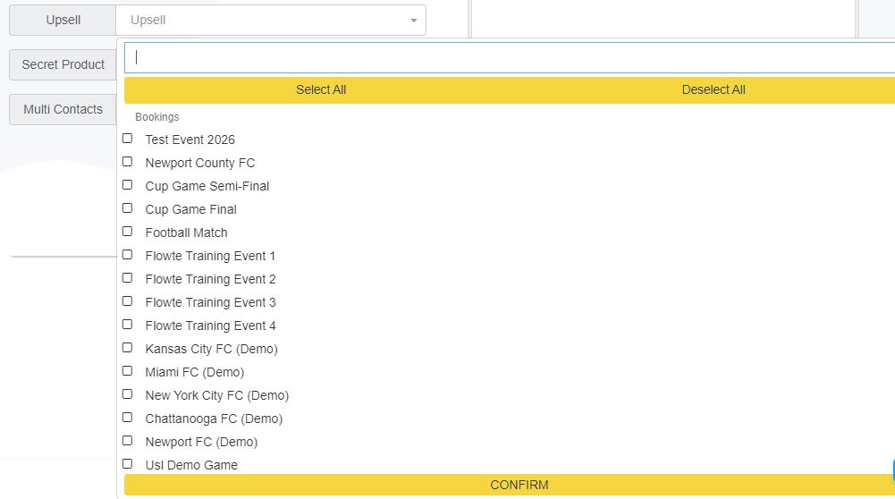Click the Multi Contacts label
The height and width of the screenshot is (499, 895).
click(x=63, y=109)
